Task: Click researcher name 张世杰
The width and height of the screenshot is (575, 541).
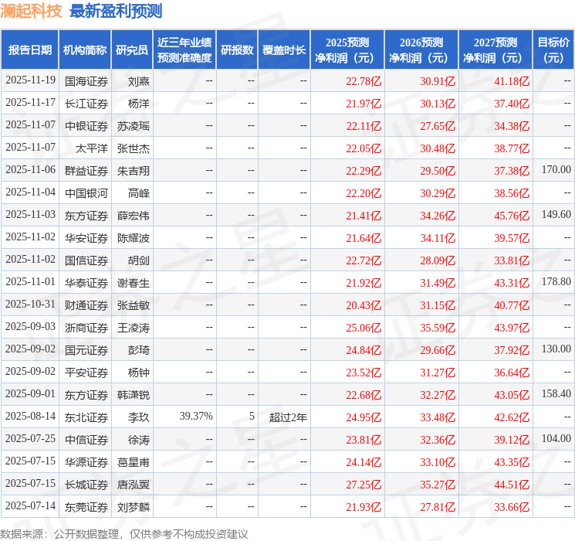Action: click(134, 148)
